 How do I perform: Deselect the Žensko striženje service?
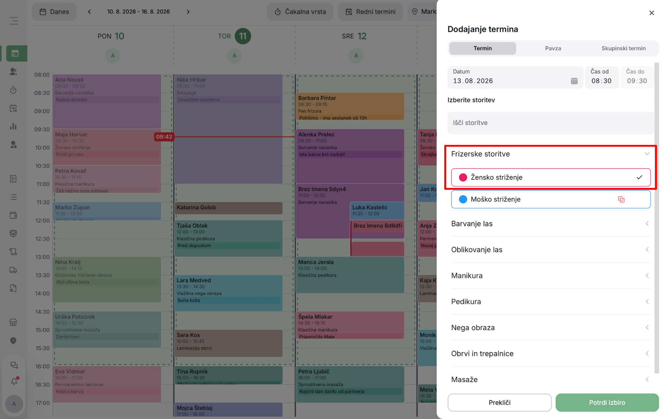click(x=551, y=177)
